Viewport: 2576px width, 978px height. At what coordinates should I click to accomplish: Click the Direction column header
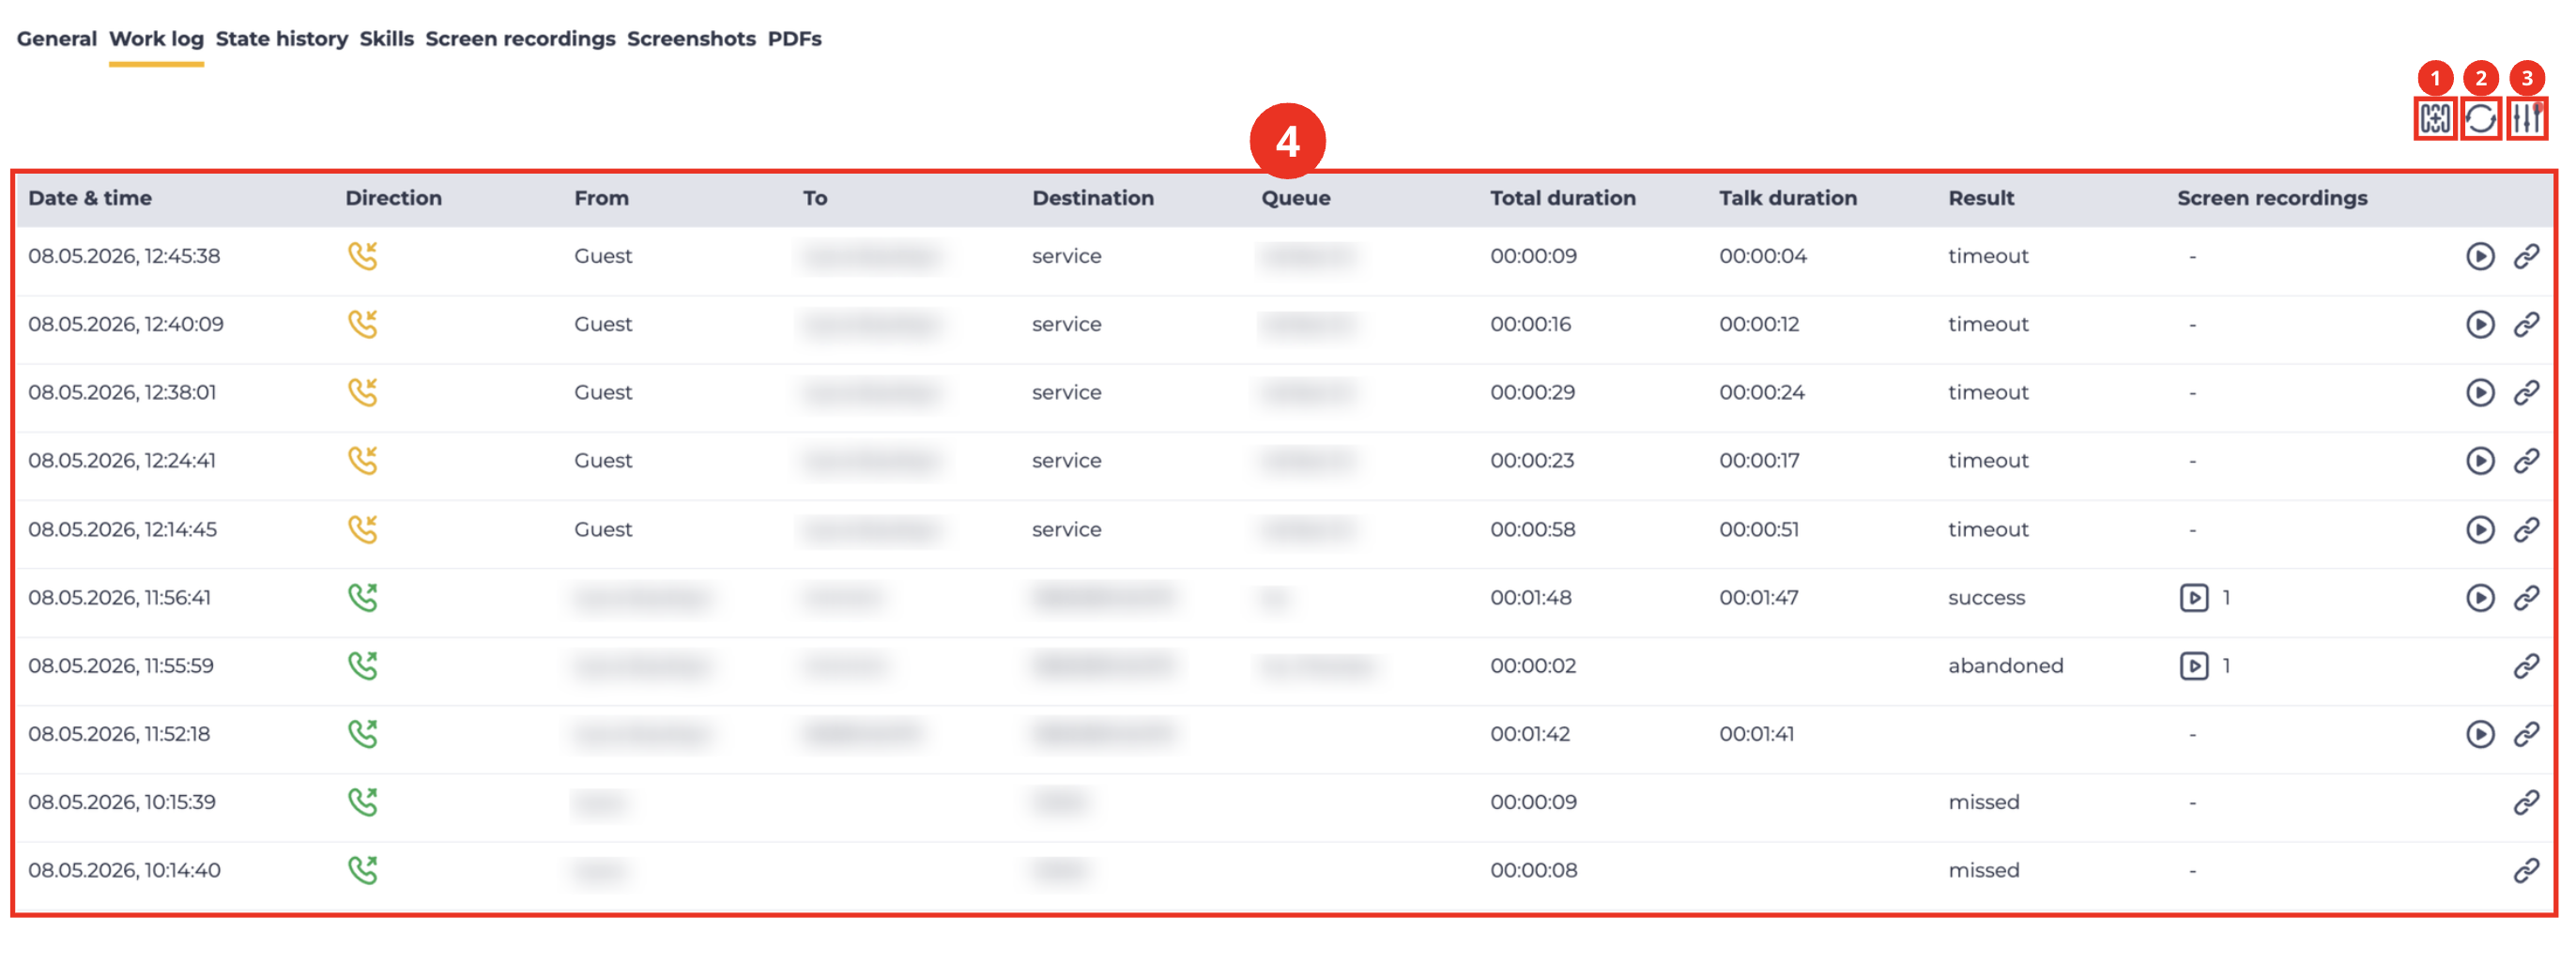pos(393,198)
